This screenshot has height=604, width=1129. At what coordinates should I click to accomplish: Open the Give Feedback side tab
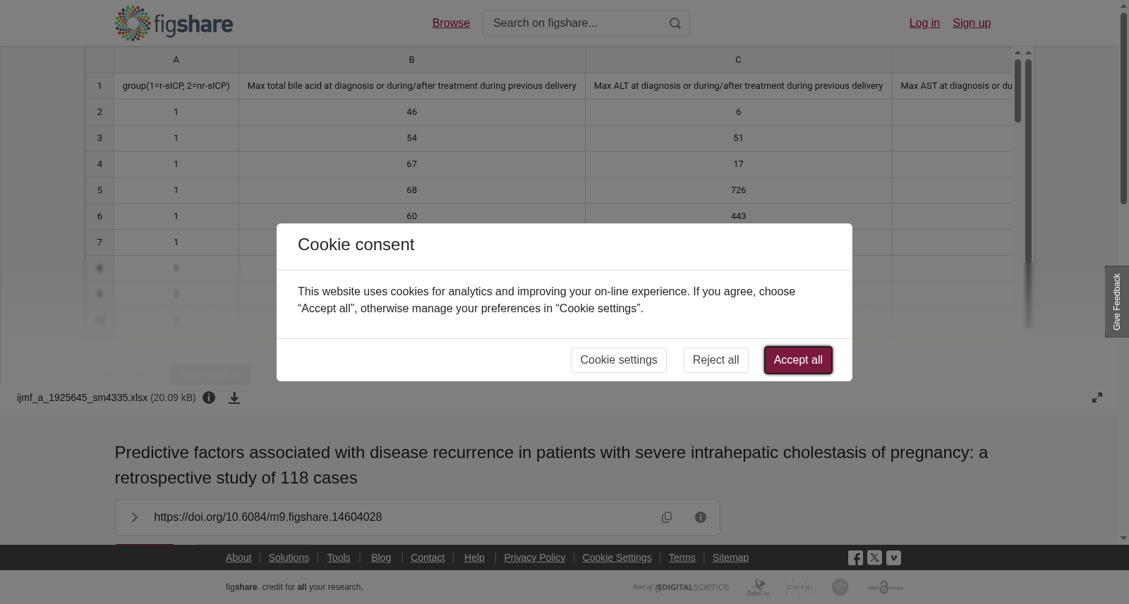(x=1117, y=302)
